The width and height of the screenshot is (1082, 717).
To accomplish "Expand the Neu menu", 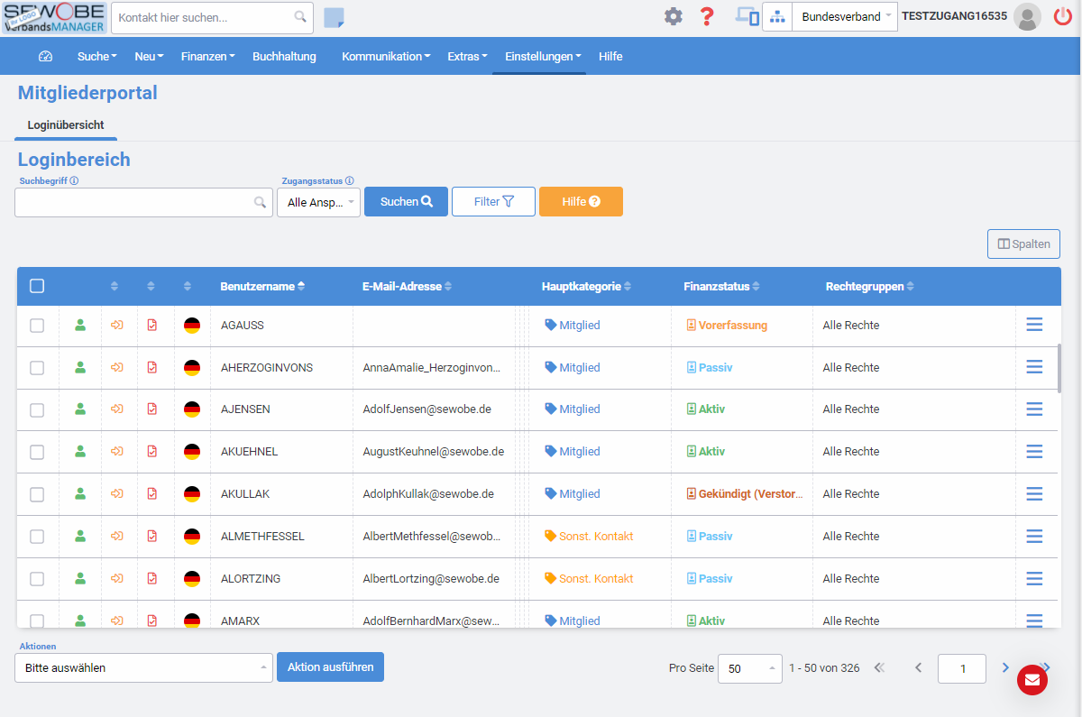I will click(x=149, y=56).
